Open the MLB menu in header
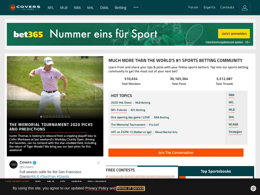Viewport: 260px width, 195px height. point(64,8)
